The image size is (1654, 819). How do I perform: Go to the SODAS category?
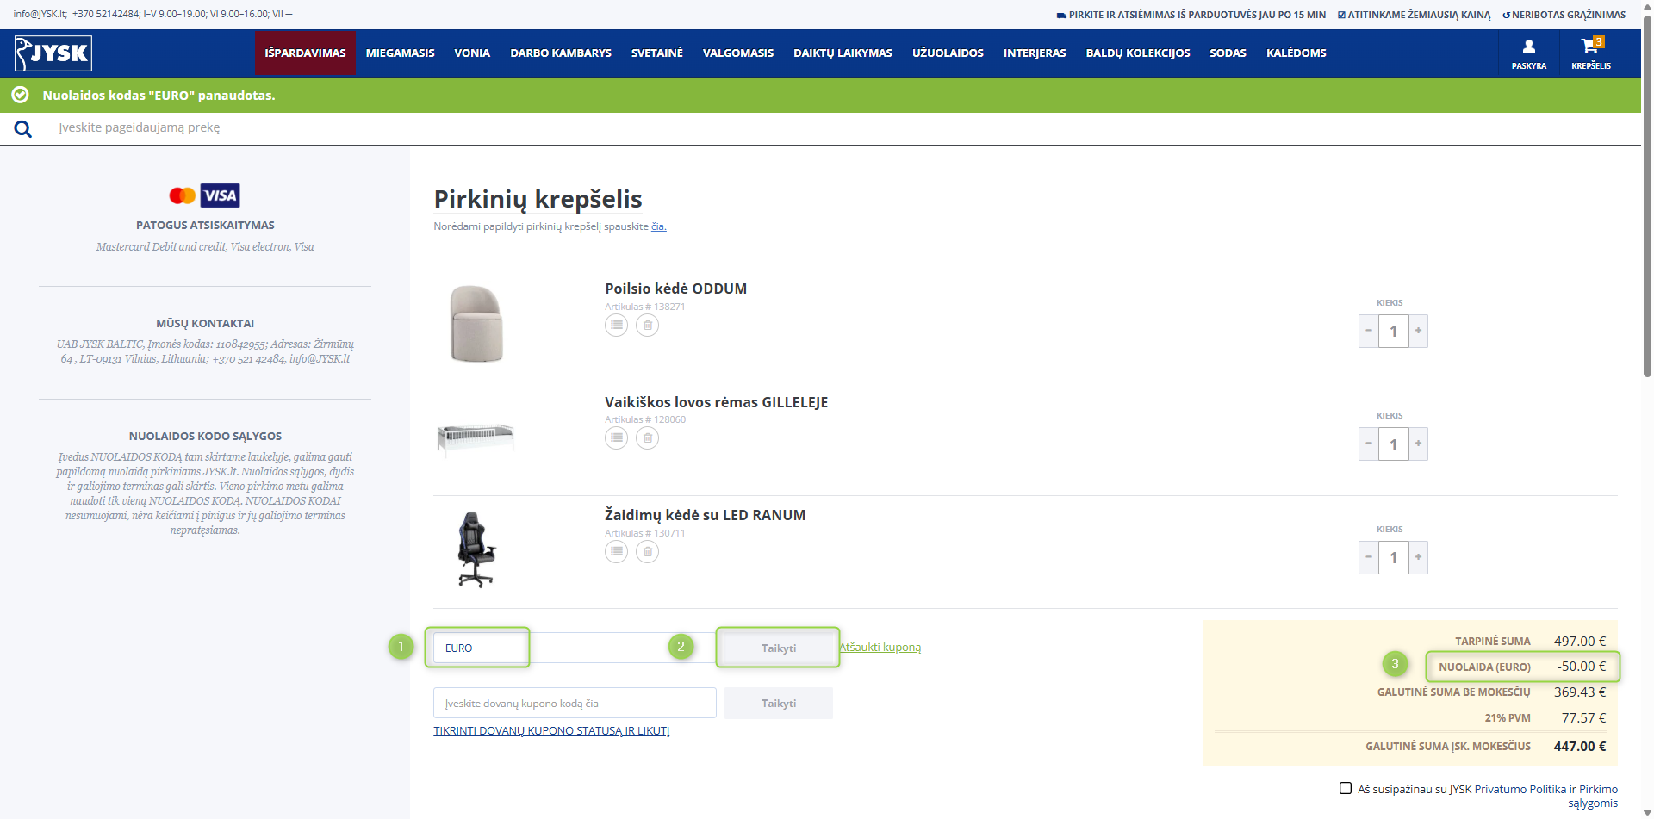[1228, 53]
